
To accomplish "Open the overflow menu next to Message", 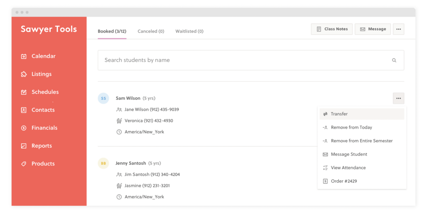I will coord(398,29).
